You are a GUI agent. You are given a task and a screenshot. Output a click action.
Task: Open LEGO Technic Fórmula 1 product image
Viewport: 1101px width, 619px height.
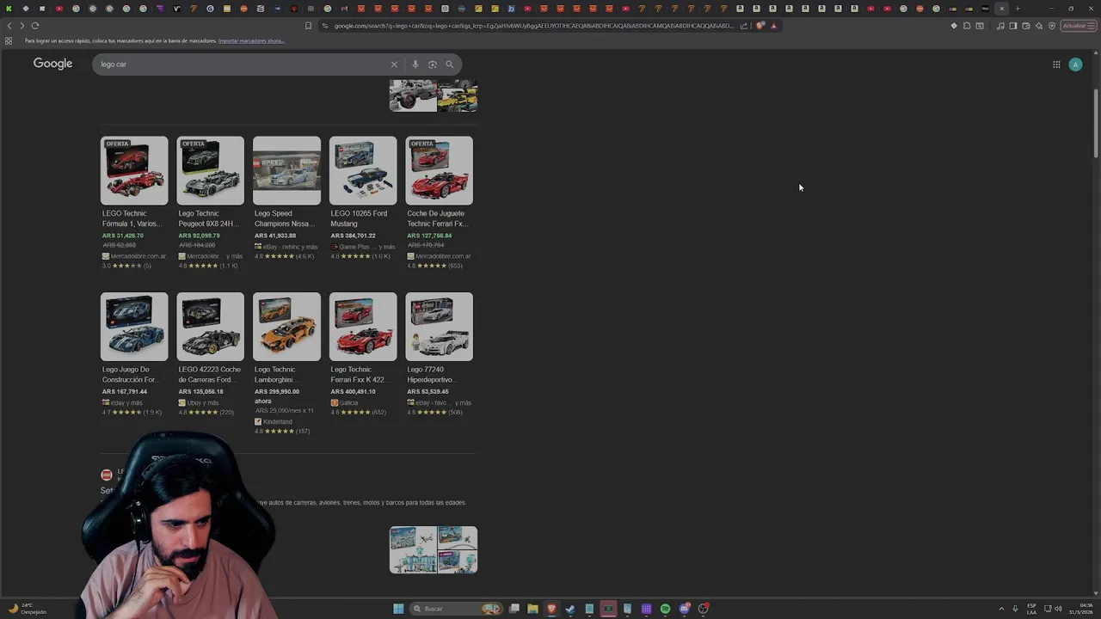(x=134, y=170)
